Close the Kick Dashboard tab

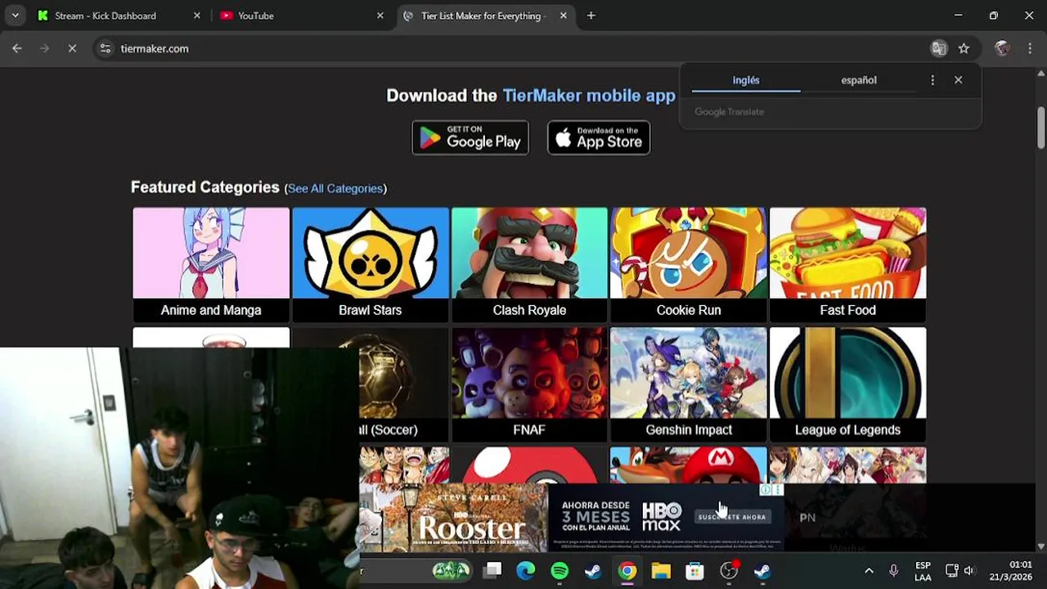click(196, 16)
